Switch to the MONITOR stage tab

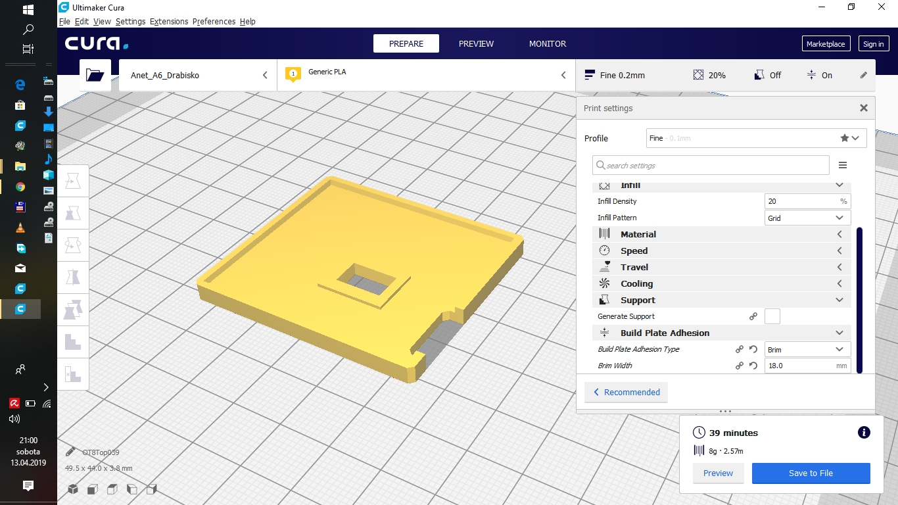click(548, 43)
